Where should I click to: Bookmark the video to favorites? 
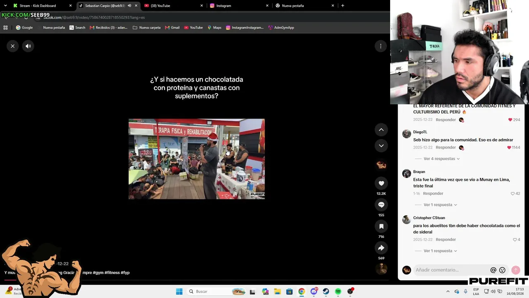(x=381, y=226)
